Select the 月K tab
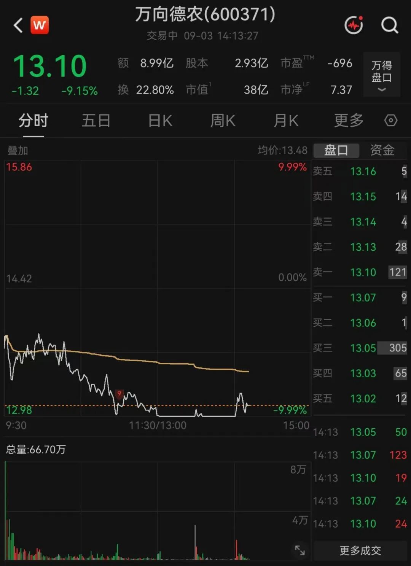Image resolution: width=411 pixels, height=566 pixels. 286,121
